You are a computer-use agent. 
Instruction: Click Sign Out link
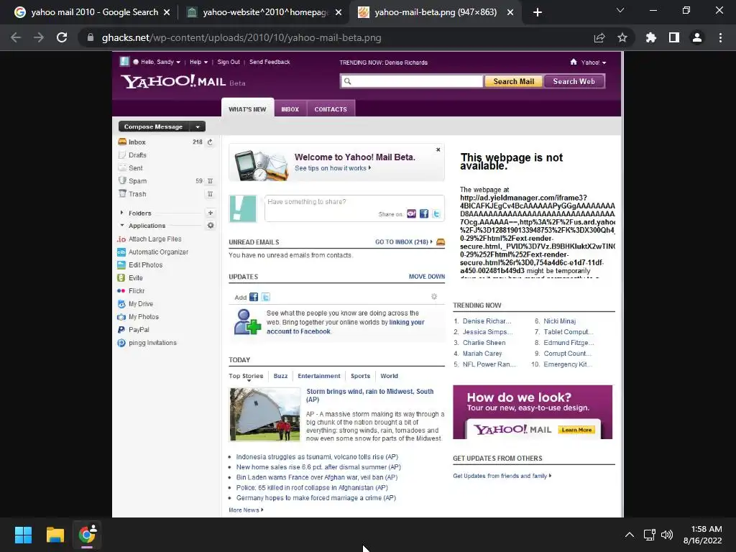click(x=228, y=62)
